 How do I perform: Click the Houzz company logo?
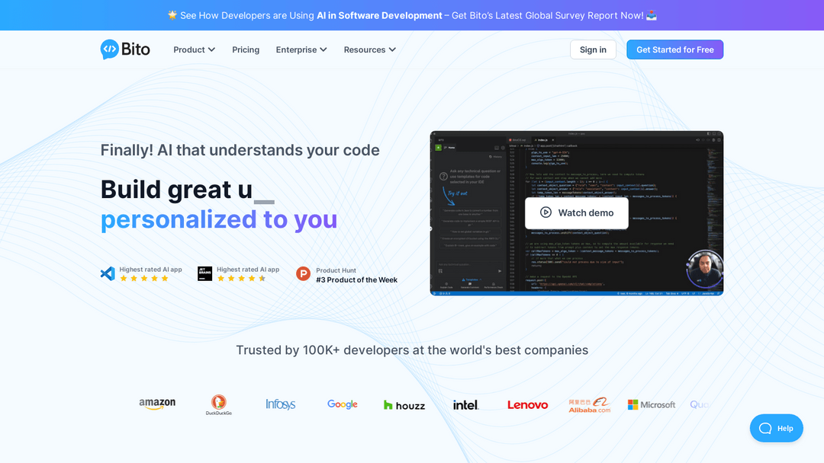click(x=404, y=404)
